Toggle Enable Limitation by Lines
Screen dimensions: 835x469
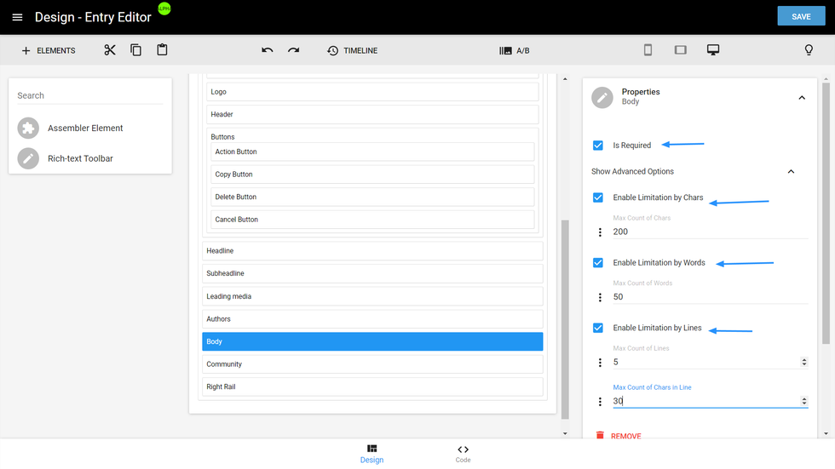(598, 328)
